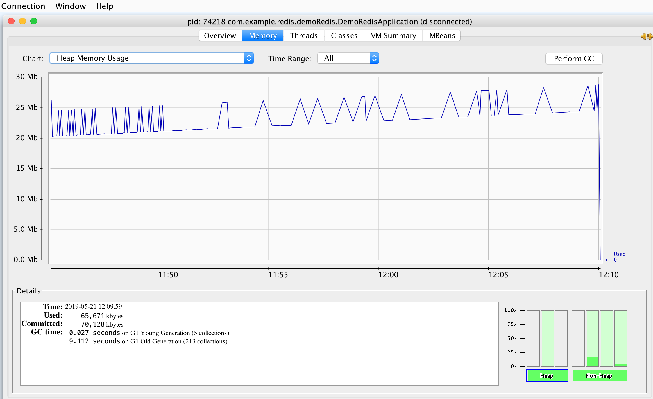Click the 30 Mb y-axis label

[27, 77]
